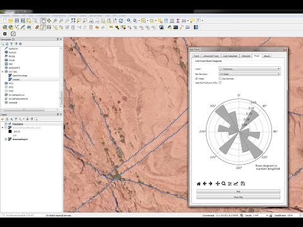Click the plot forward arrow icon

coord(210,183)
